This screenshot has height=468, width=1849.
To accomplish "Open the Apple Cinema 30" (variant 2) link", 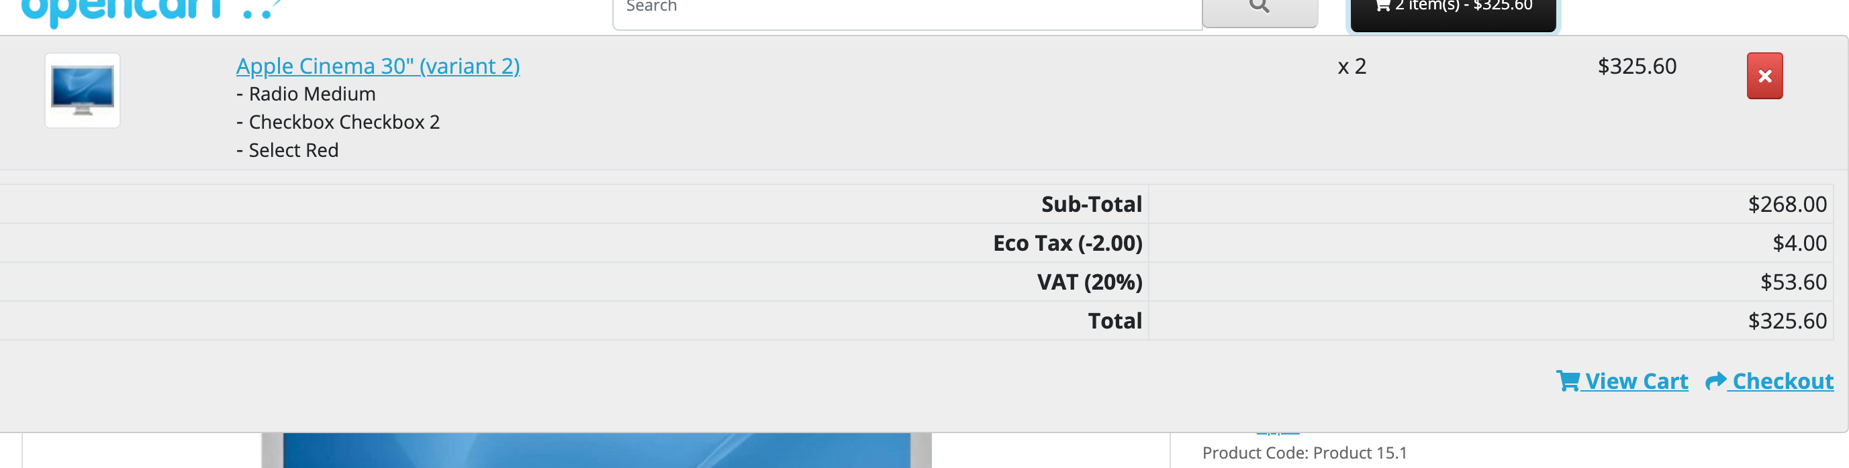I will pyautogui.click(x=377, y=66).
